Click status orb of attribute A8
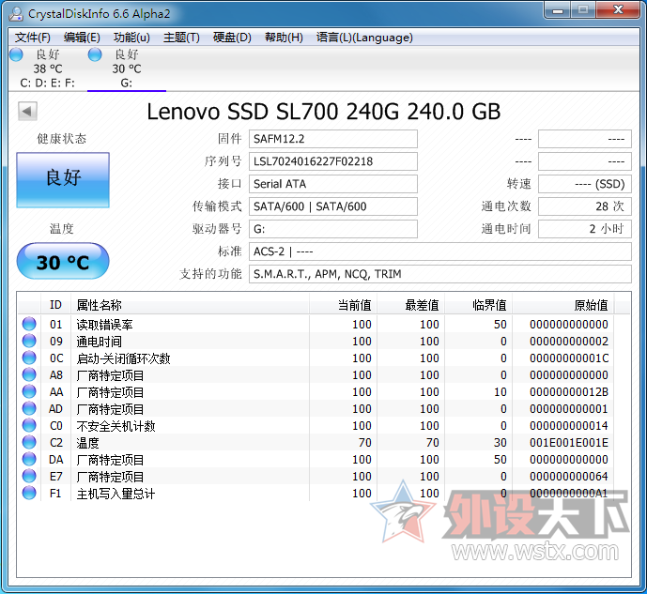The image size is (647, 594). point(29,374)
